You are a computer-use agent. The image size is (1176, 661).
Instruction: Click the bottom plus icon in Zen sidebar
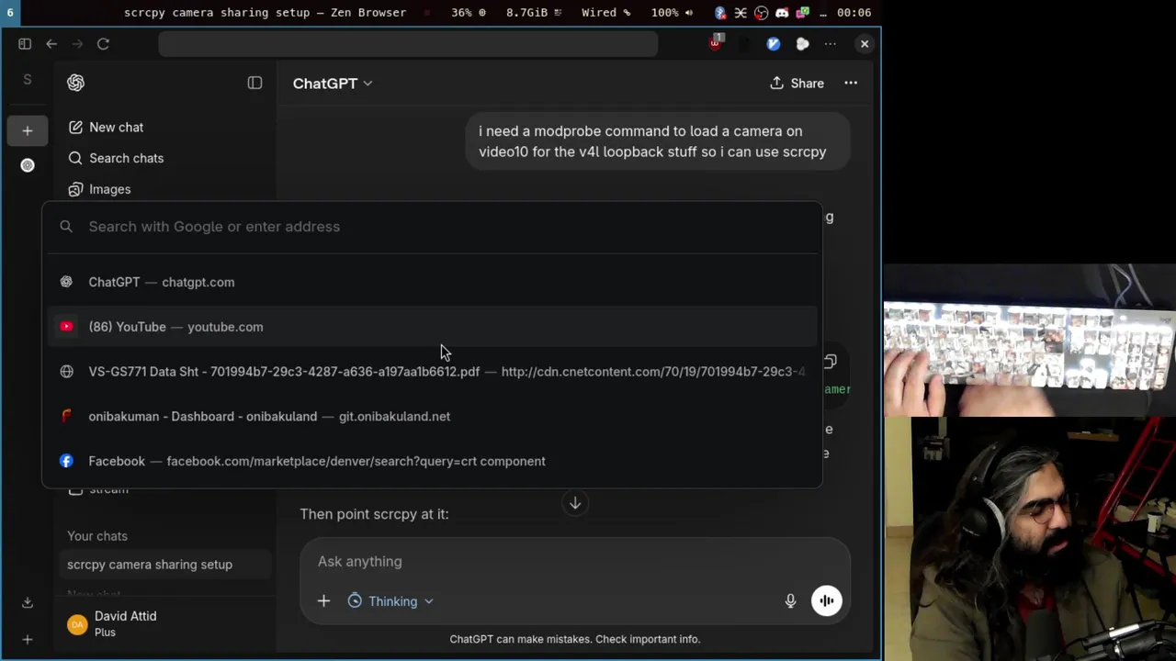click(28, 639)
